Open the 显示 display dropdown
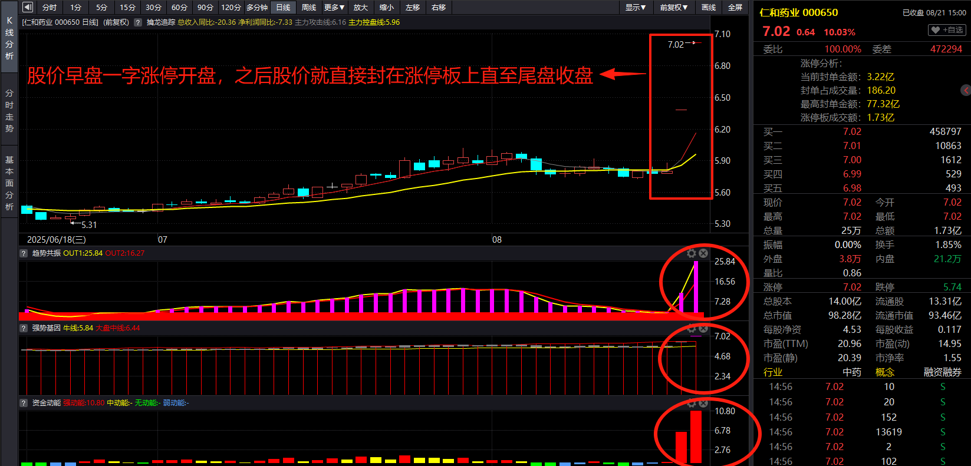 pyautogui.click(x=636, y=7)
